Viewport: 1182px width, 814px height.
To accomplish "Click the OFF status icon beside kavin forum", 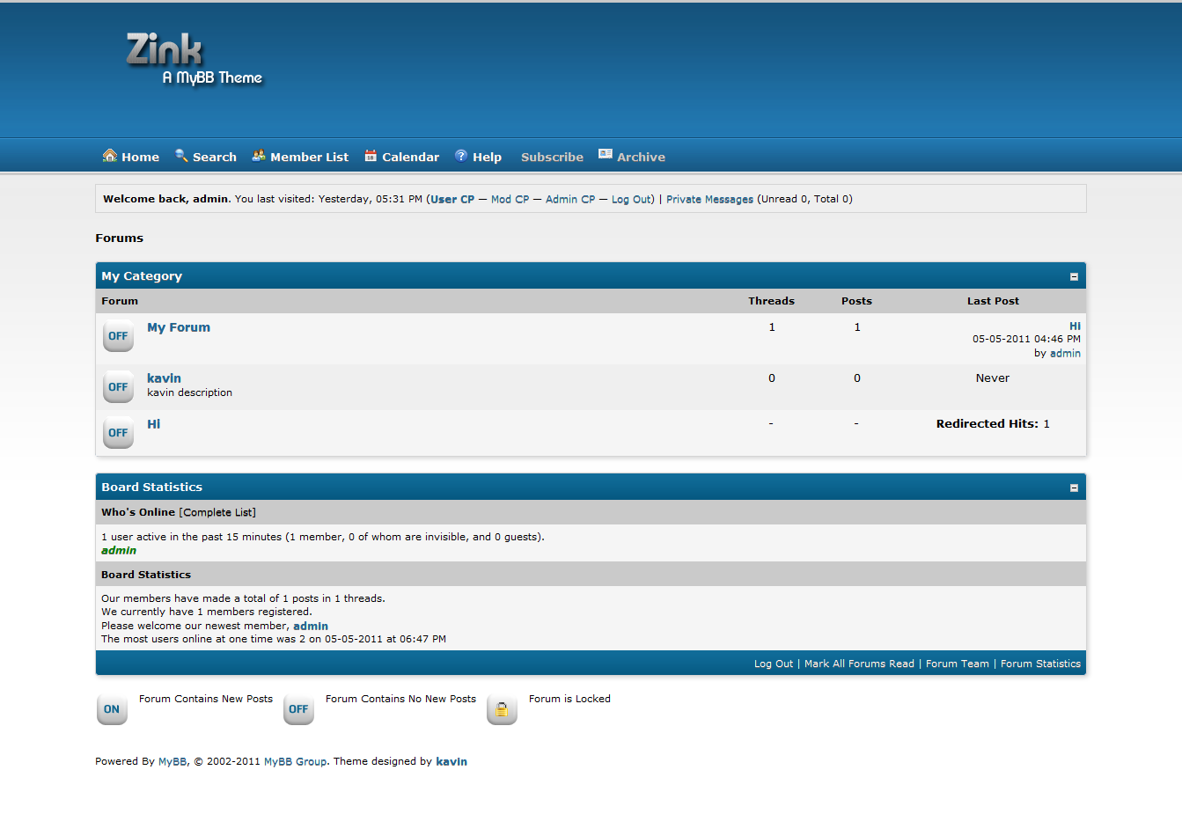I will 118,387.
